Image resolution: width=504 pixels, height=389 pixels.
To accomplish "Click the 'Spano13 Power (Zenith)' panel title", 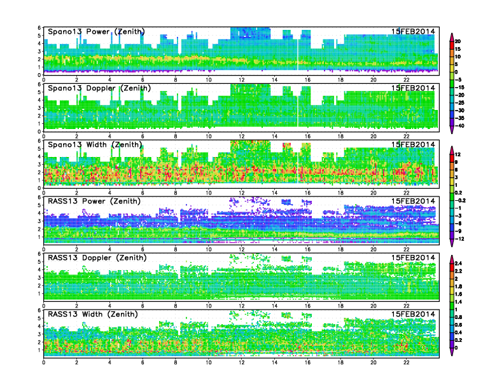I will coord(97,31).
